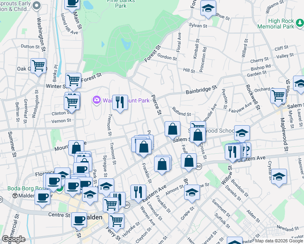Select the Fairview Ave street label

click(x=240, y=107)
